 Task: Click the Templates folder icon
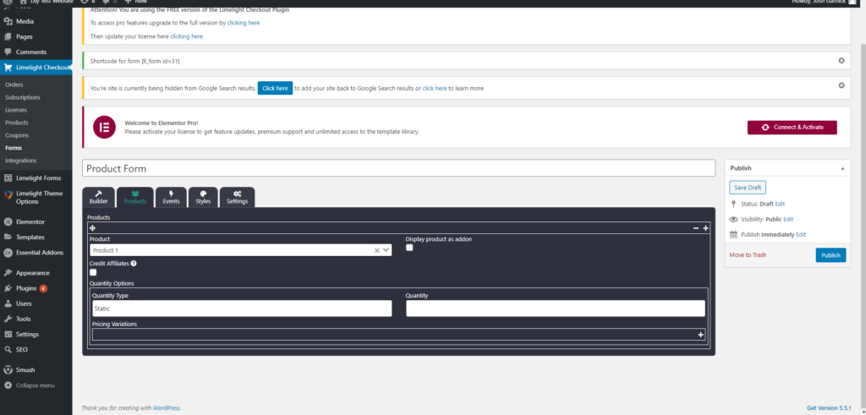coord(8,238)
